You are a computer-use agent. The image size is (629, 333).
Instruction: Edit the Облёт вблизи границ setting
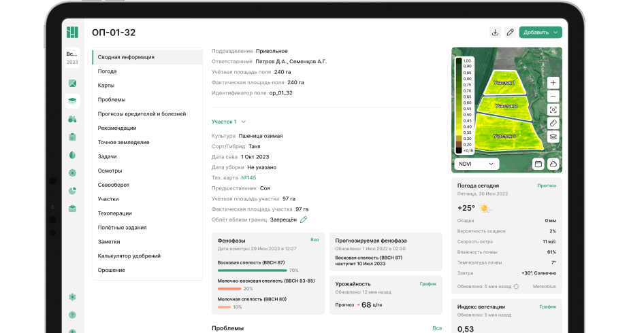(x=304, y=220)
